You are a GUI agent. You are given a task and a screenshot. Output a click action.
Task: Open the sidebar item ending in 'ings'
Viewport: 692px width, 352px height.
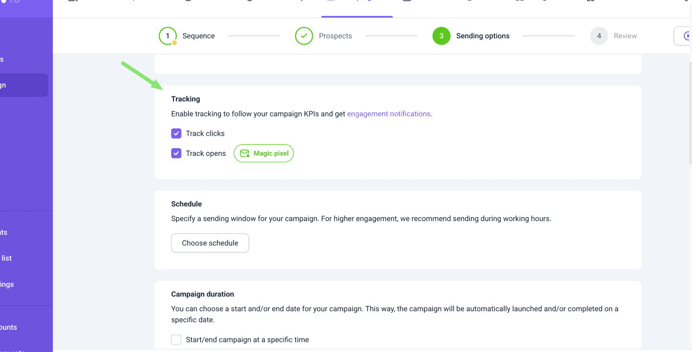7,284
